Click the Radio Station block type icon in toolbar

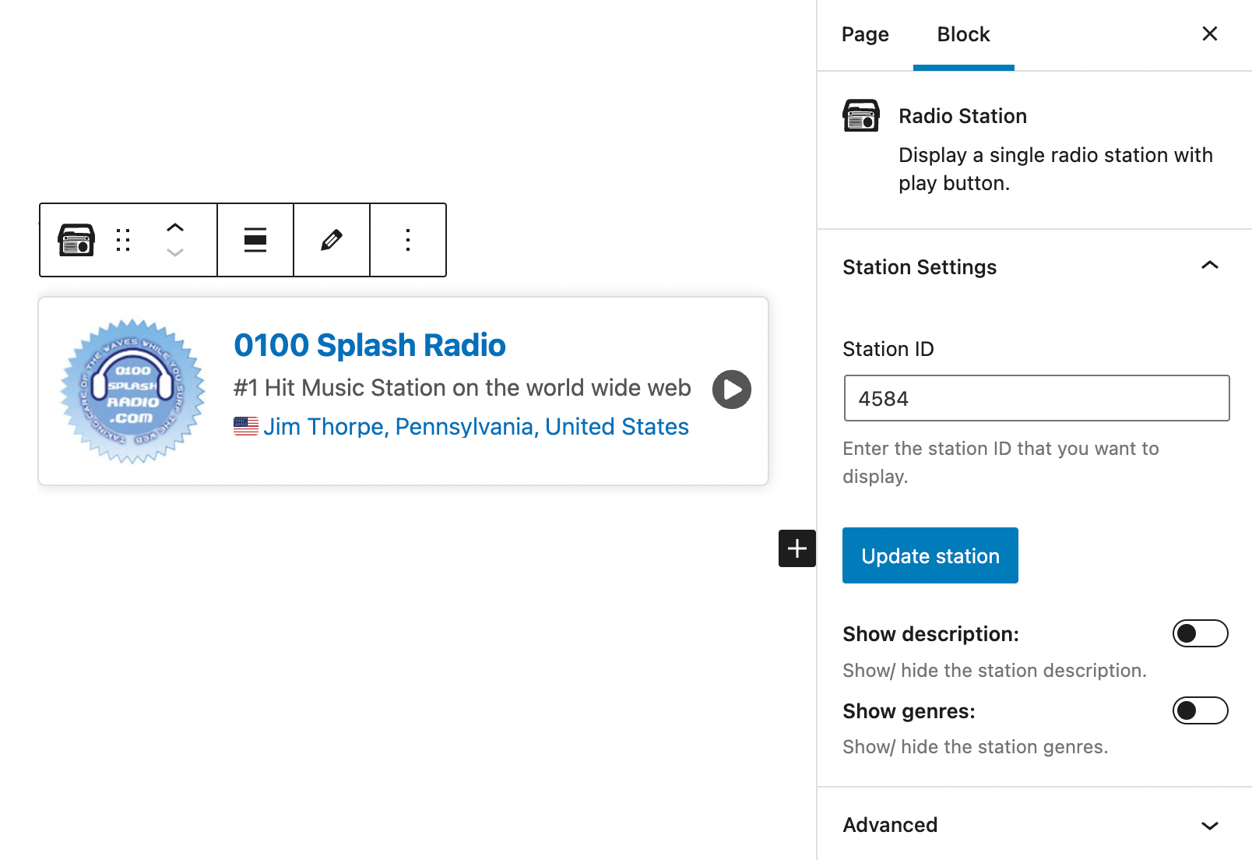pos(76,240)
